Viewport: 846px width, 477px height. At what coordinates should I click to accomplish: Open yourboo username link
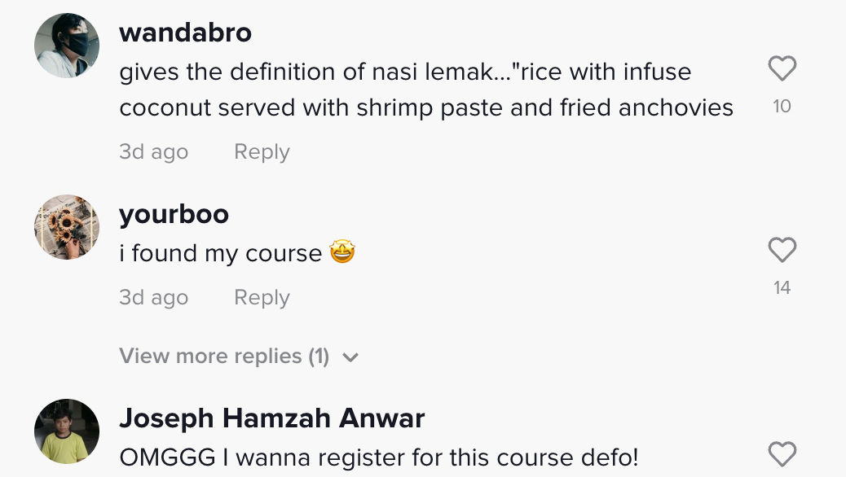click(x=174, y=214)
